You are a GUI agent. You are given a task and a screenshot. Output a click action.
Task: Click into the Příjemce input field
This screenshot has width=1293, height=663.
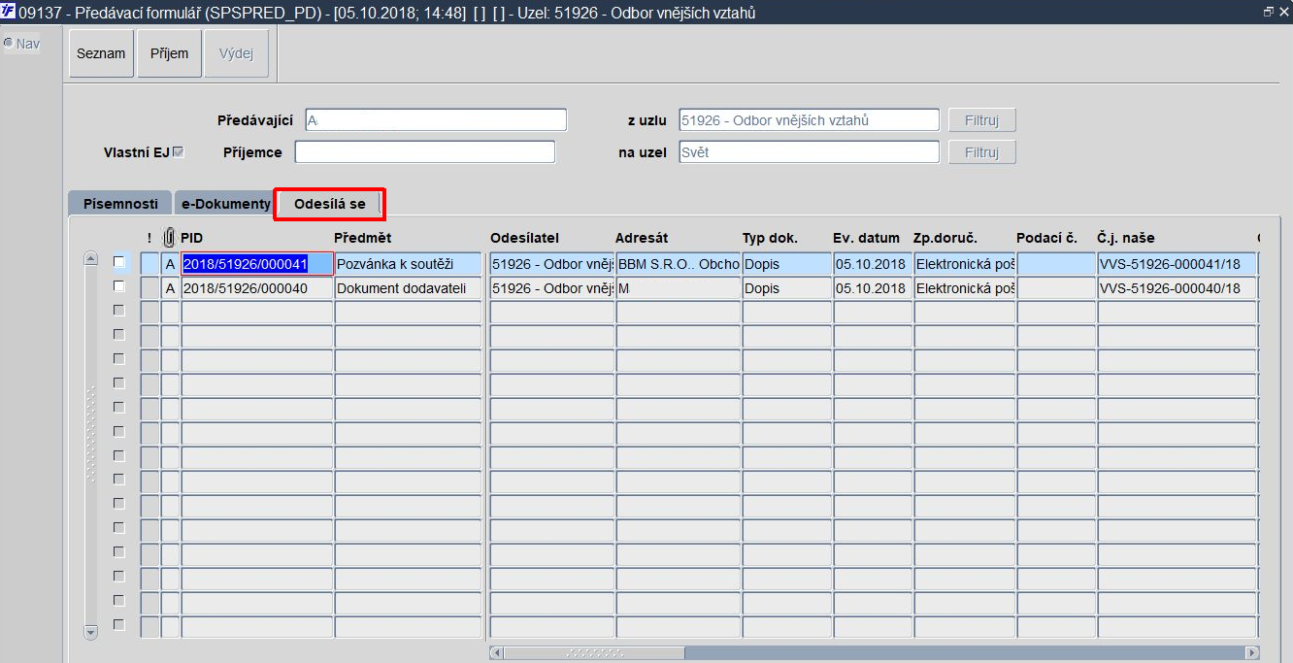[x=425, y=152]
